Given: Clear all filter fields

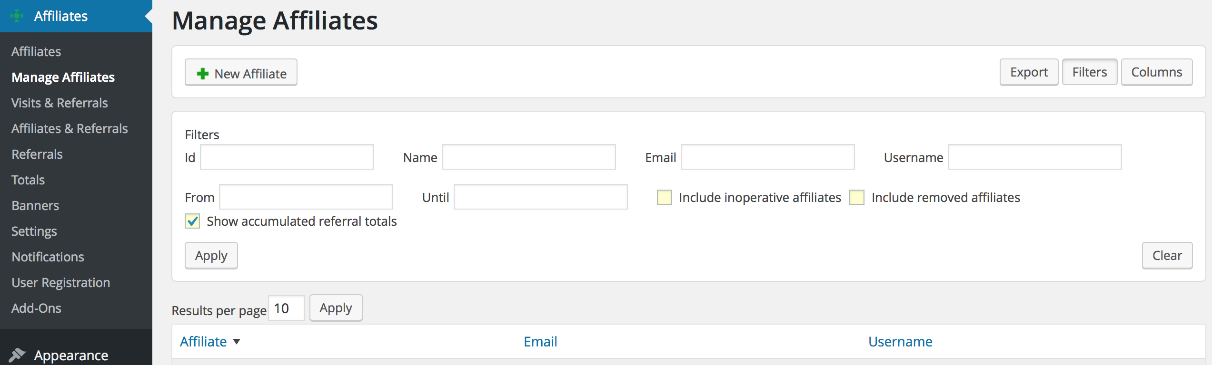Looking at the screenshot, I should click(x=1167, y=256).
